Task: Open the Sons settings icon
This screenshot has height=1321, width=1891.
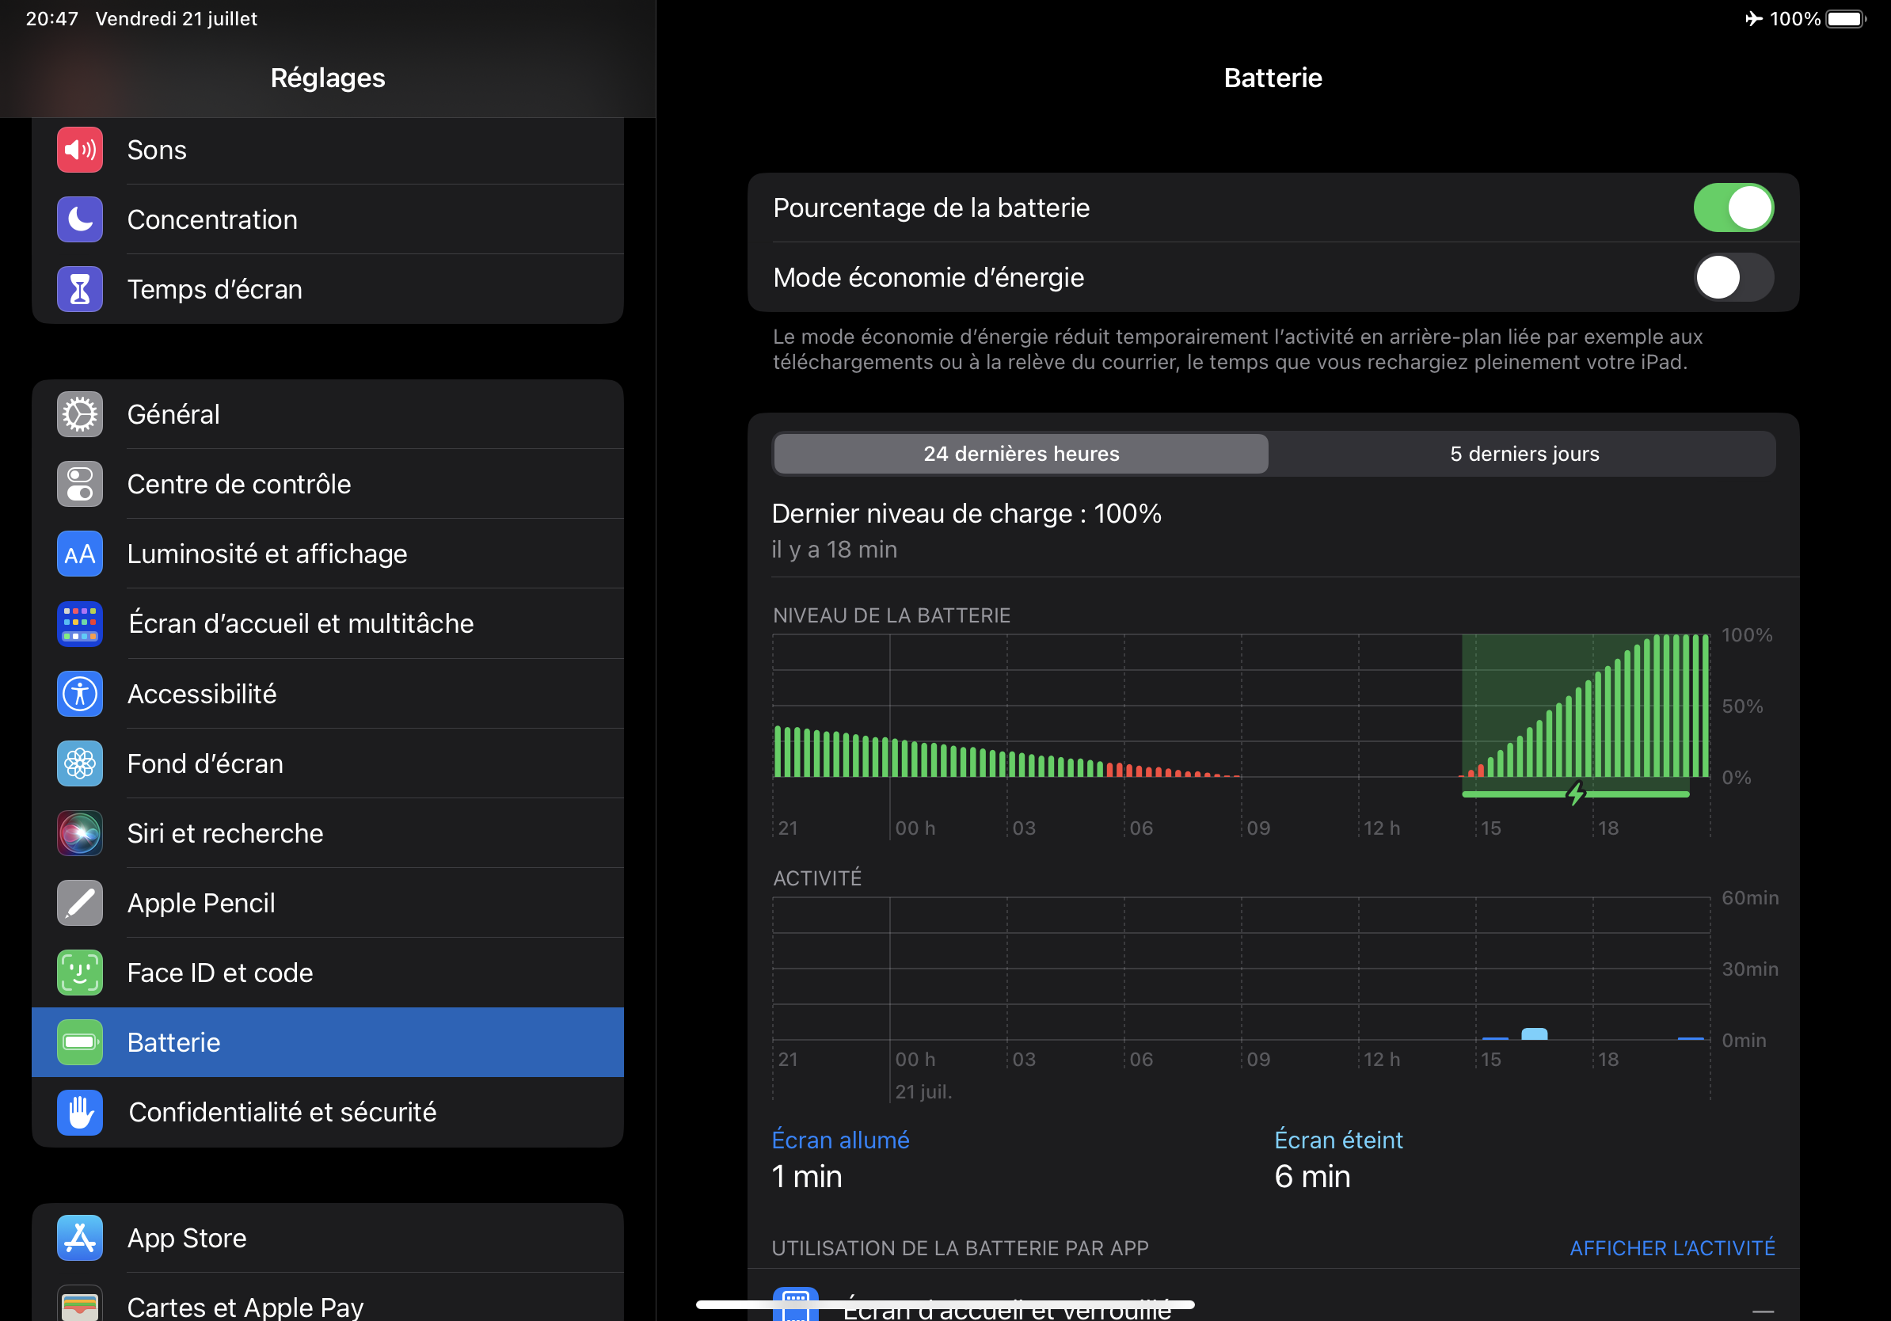Action: tap(80, 150)
